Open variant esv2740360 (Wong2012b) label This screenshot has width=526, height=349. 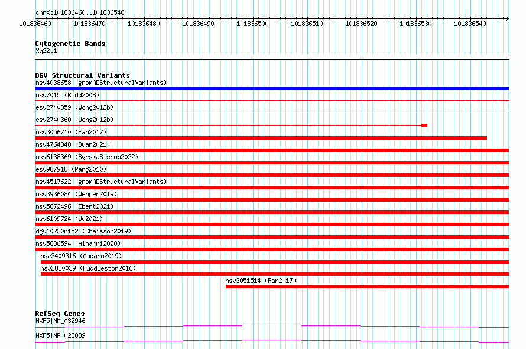click(x=74, y=120)
